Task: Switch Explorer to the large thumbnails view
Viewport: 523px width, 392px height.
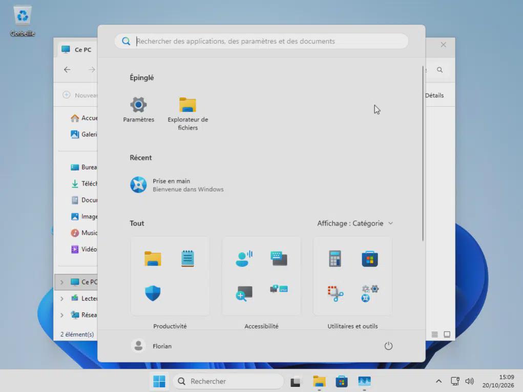Action: click(x=447, y=334)
